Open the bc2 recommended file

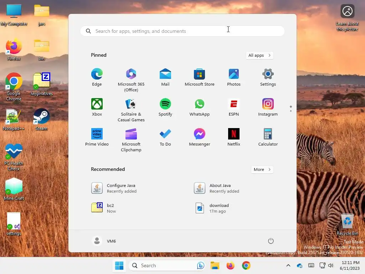[104, 208]
